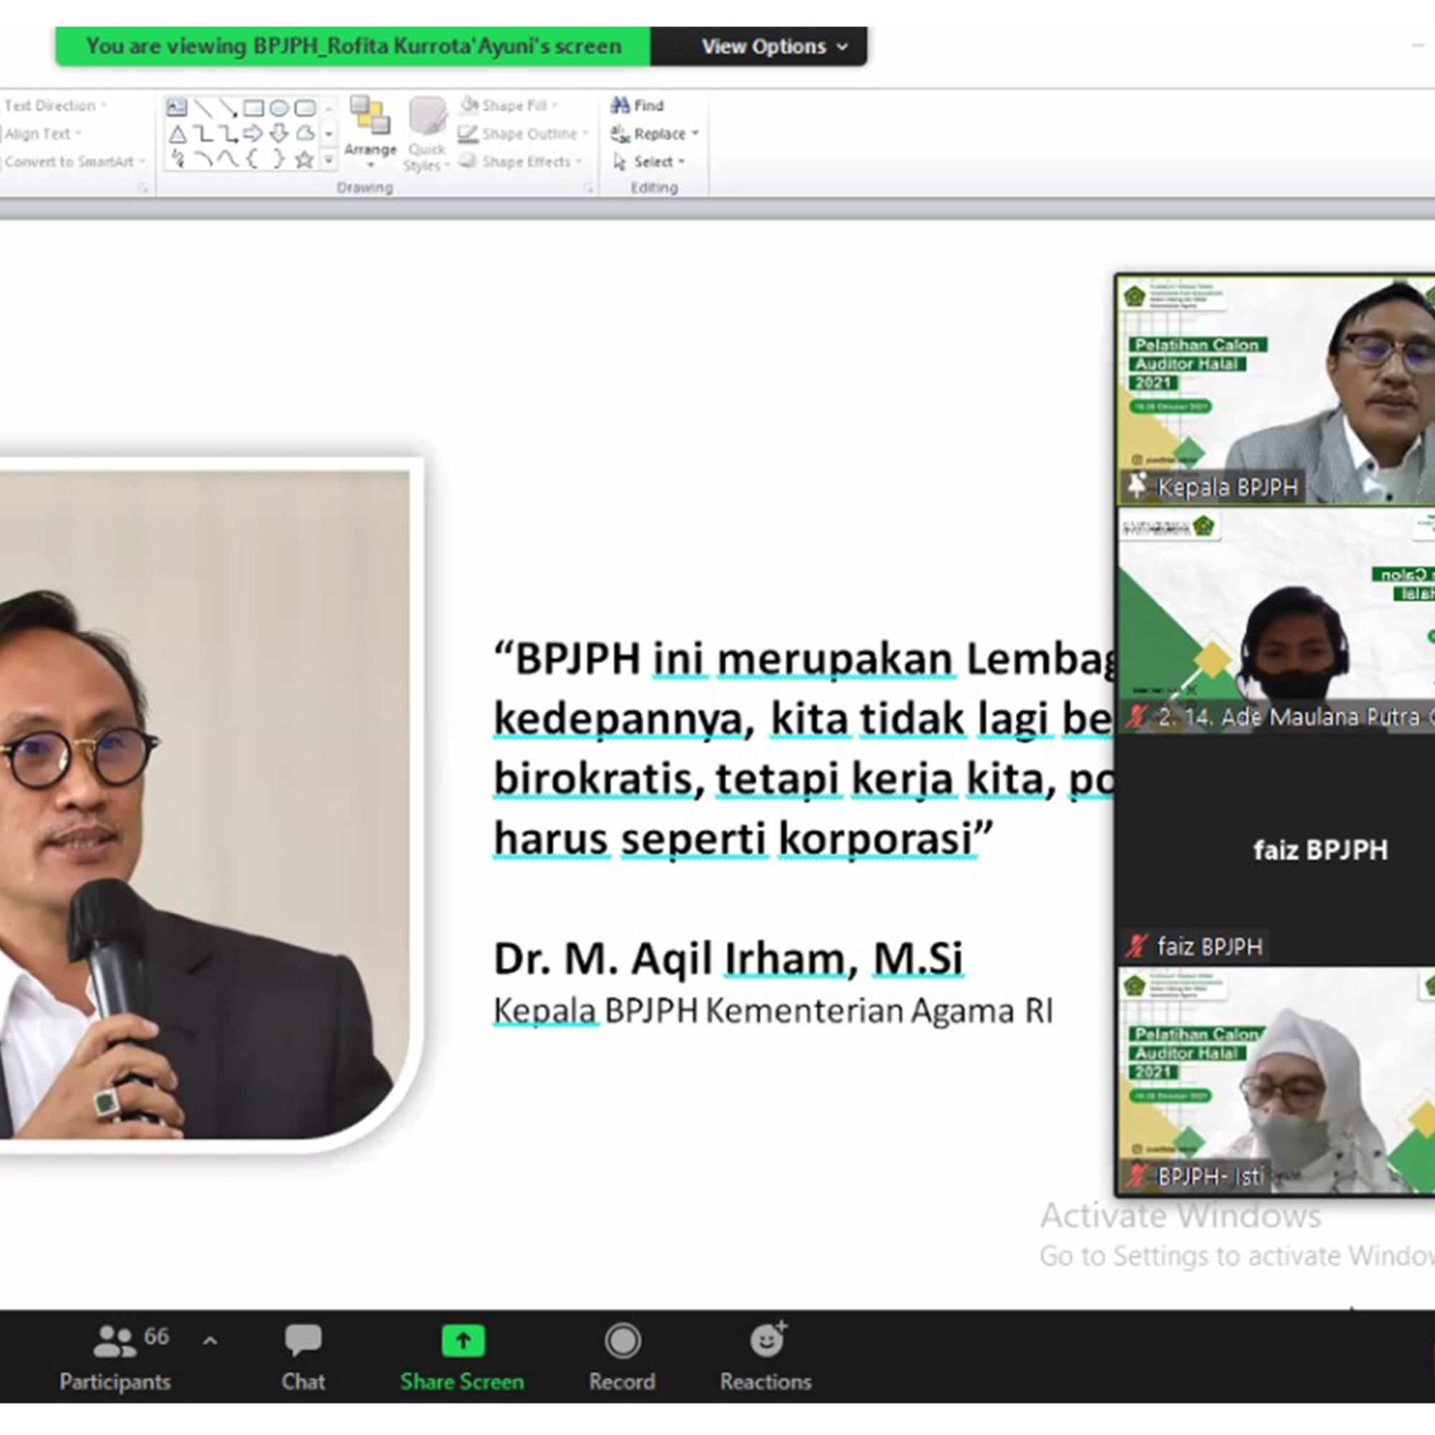This screenshot has width=1435, height=1435.
Task: Insert a text box from shapes gallery
Action: pyautogui.click(x=177, y=108)
